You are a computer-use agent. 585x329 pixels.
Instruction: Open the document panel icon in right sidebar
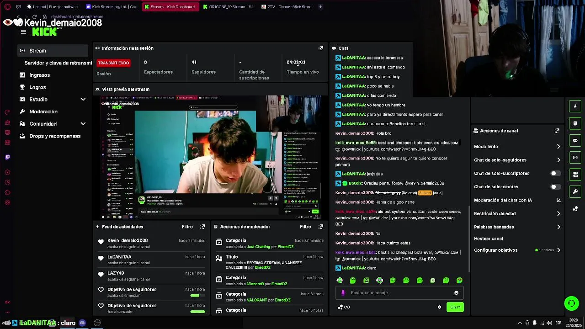[575, 123]
